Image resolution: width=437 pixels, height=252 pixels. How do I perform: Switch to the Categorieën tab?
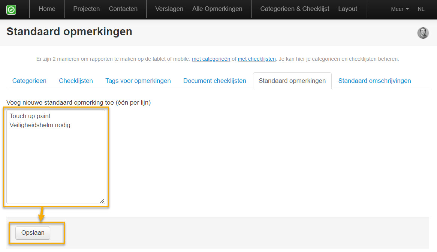(x=29, y=81)
